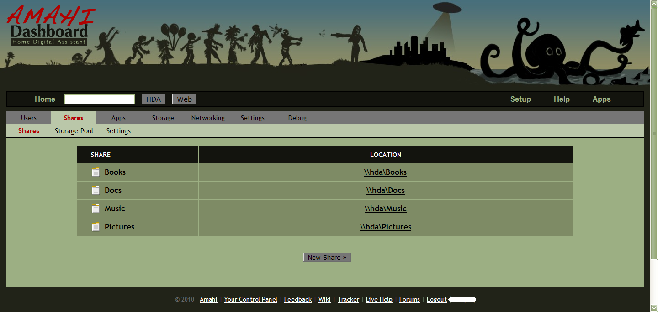Click the notepad icon beside Music
The image size is (658, 312).
point(96,208)
